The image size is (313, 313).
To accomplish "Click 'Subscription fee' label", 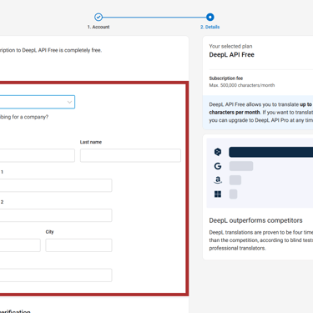I will click(x=226, y=78).
